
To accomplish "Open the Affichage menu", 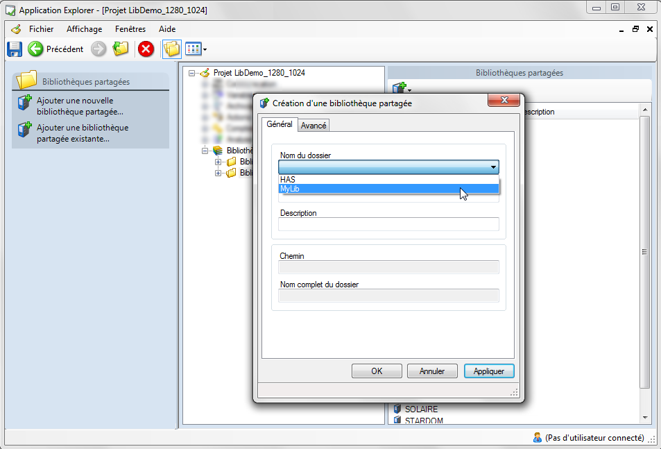I will tap(84, 29).
